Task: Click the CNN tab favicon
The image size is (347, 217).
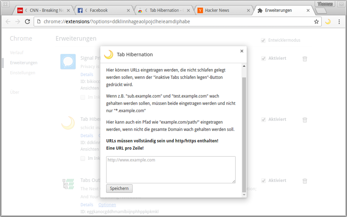Action: click(20, 11)
